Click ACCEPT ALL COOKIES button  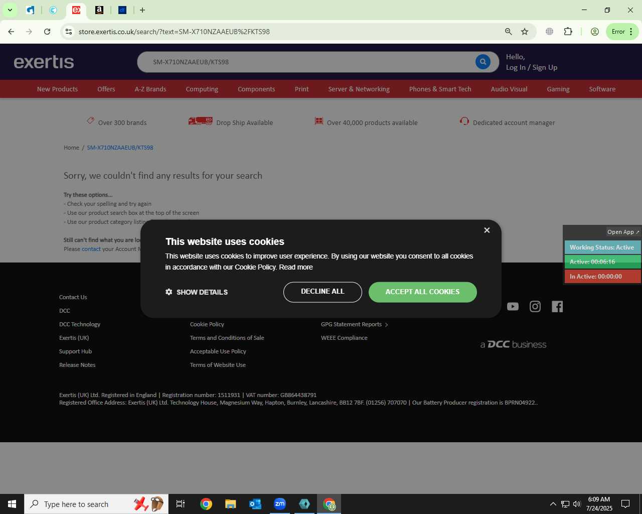(422, 292)
